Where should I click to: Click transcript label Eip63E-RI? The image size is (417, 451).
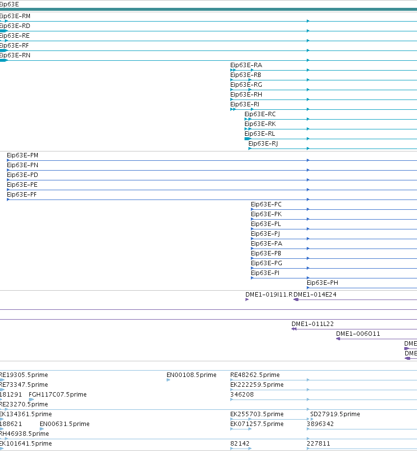tap(245, 104)
